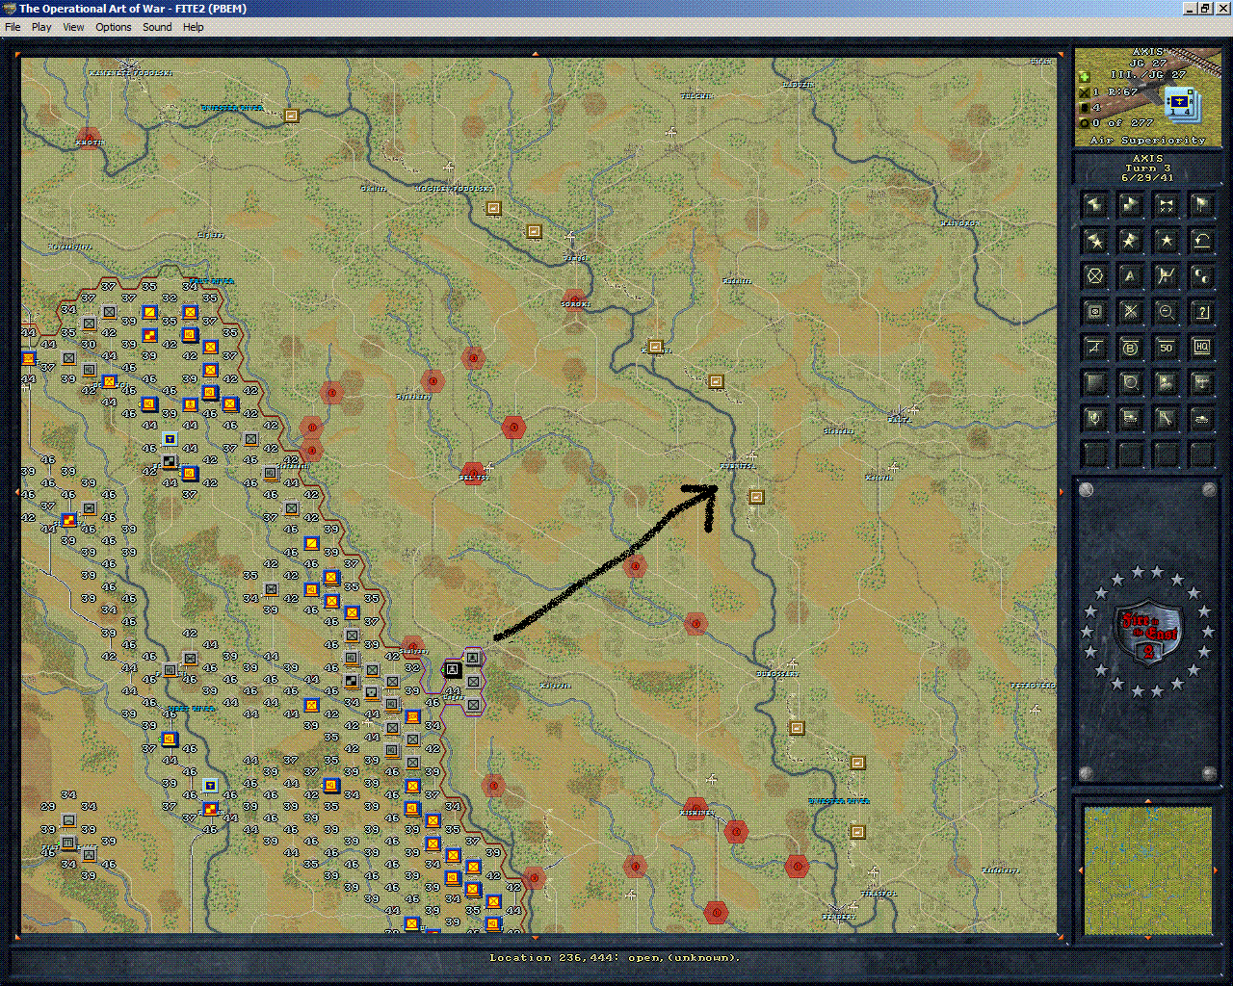This screenshot has width=1233, height=986.
Task: Click the map scroll-up arrow on top border
Action: 537,52
